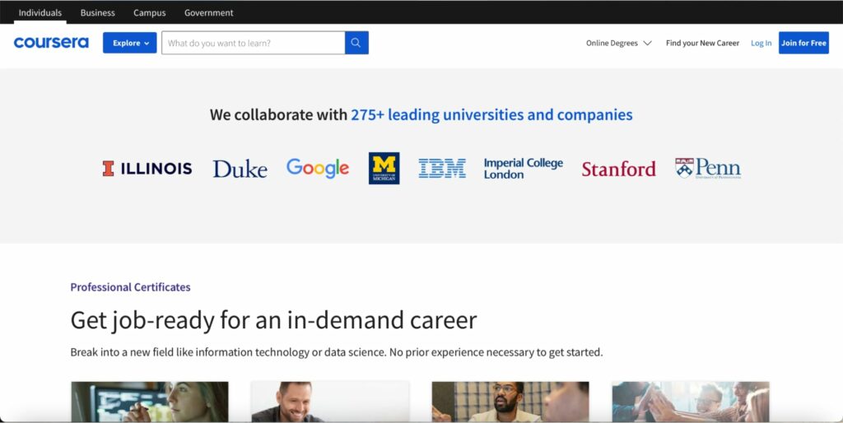Open the Explore dropdown menu

coord(130,43)
